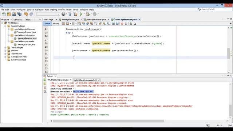Open the File menu

(x=2, y=9)
